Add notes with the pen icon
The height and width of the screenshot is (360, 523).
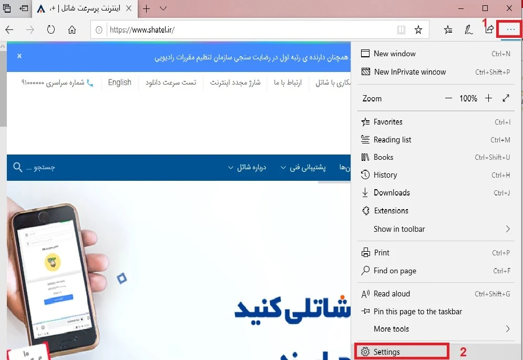point(469,30)
